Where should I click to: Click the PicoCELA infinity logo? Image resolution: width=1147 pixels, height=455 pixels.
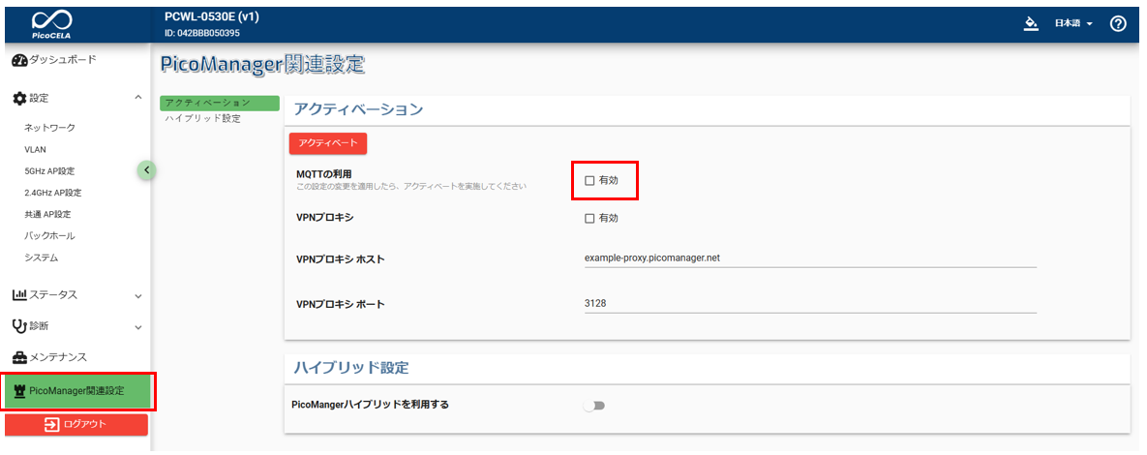pos(52,24)
